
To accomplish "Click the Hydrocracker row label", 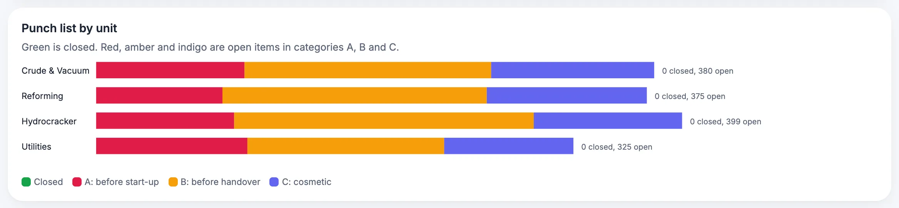I will 49,121.
